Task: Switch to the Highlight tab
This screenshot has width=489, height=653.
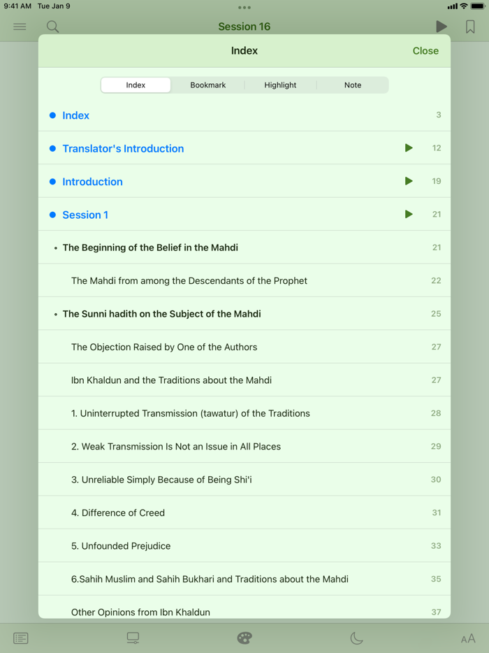Action: pyautogui.click(x=280, y=85)
